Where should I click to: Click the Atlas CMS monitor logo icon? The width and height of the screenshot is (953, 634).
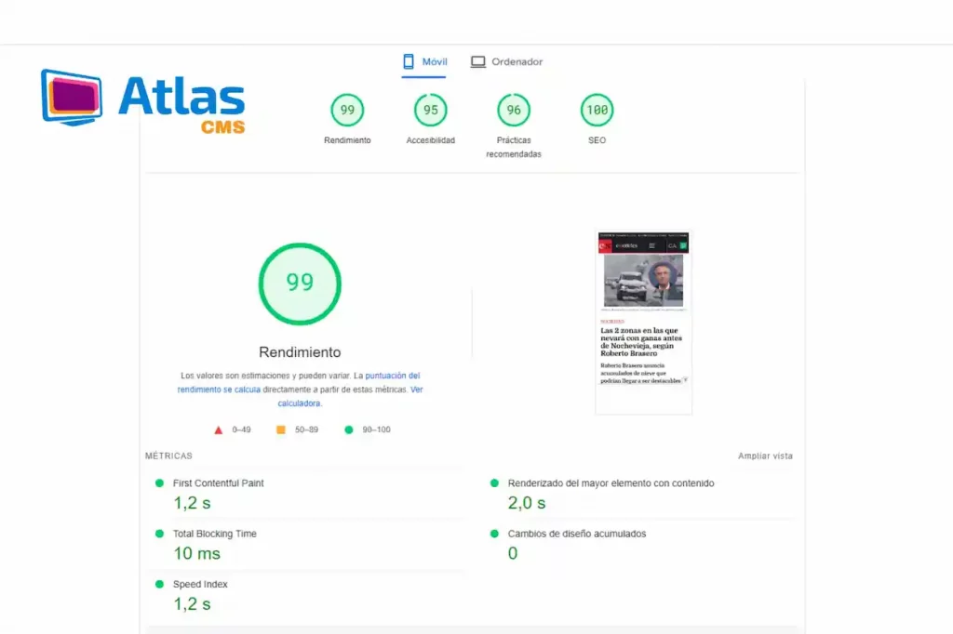[x=74, y=97]
